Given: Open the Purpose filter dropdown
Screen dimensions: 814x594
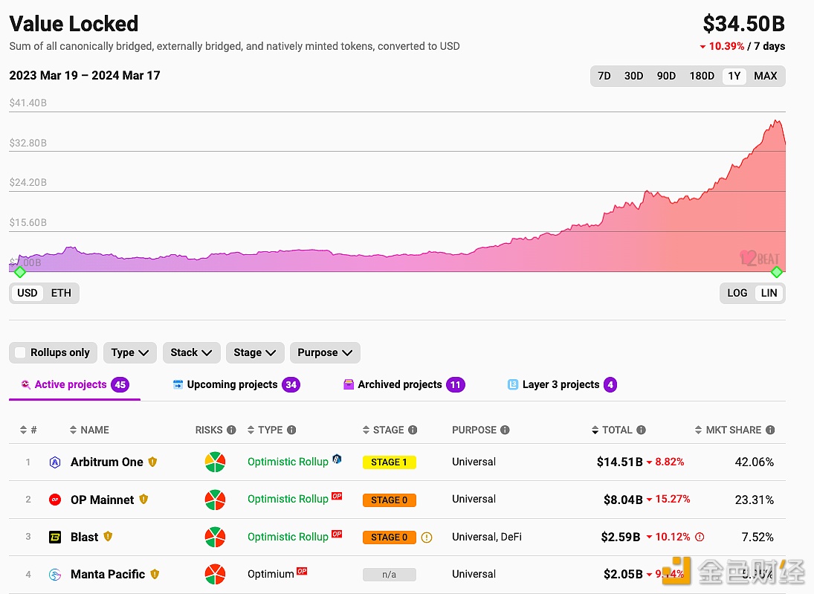Looking at the screenshot, I should 325,352.
